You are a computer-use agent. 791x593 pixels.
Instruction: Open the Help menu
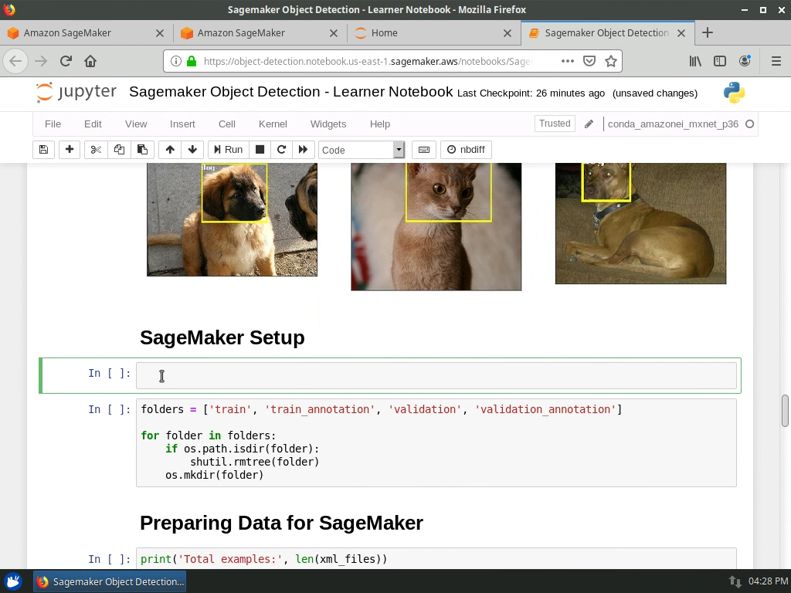point(380,124)
